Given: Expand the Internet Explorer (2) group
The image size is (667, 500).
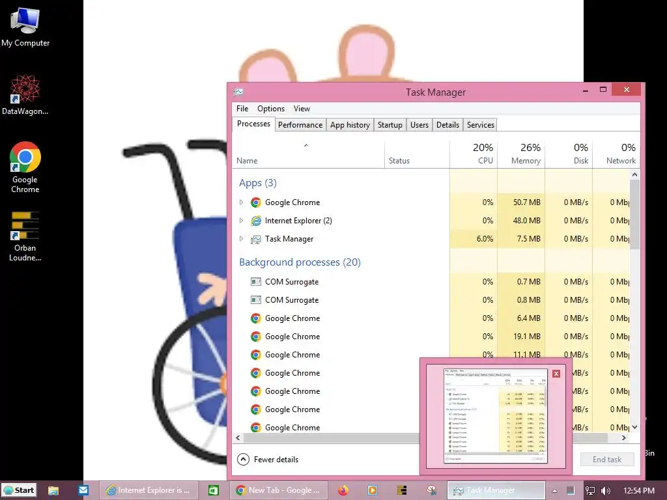Looking at the screenshot, I should tap(241, 221).
